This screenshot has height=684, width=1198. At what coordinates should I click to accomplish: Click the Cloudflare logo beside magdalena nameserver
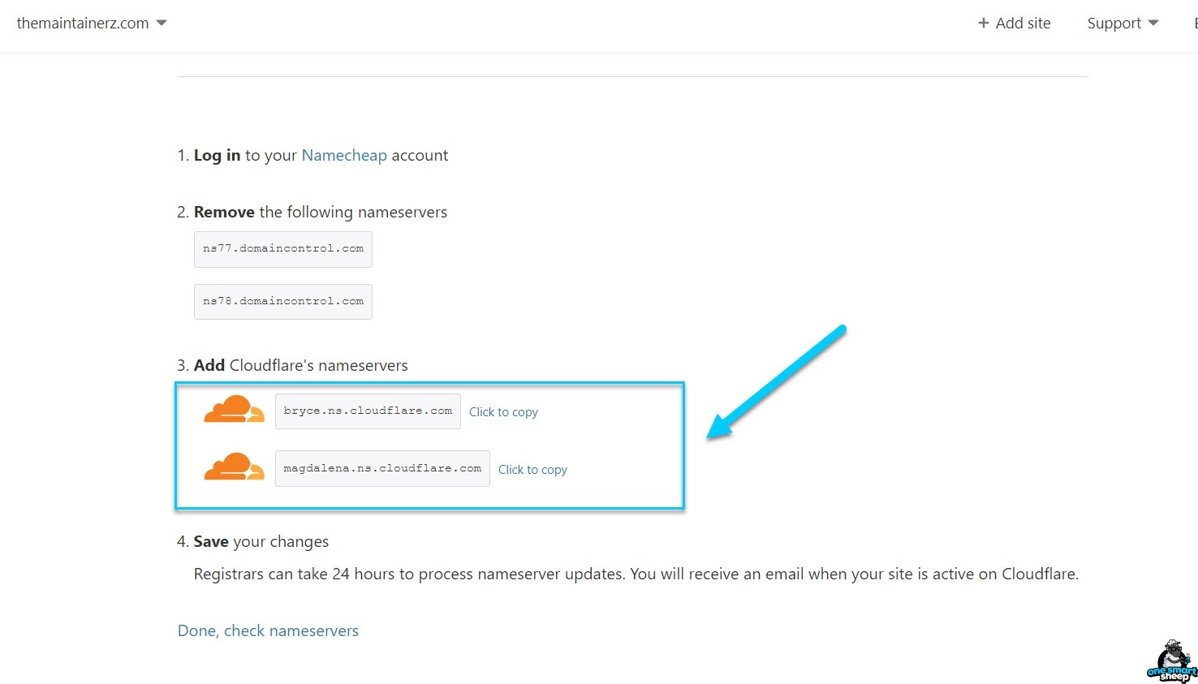click(234, 467)
